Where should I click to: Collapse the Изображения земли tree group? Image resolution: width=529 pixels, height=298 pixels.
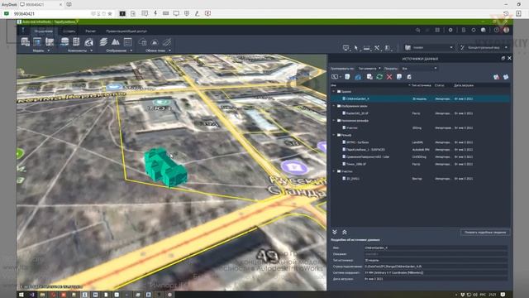334,106
